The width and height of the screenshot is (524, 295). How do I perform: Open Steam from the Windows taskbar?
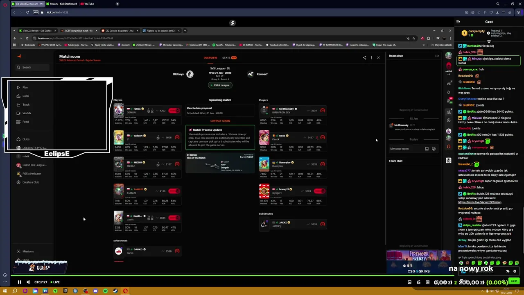tap(115, 291)
